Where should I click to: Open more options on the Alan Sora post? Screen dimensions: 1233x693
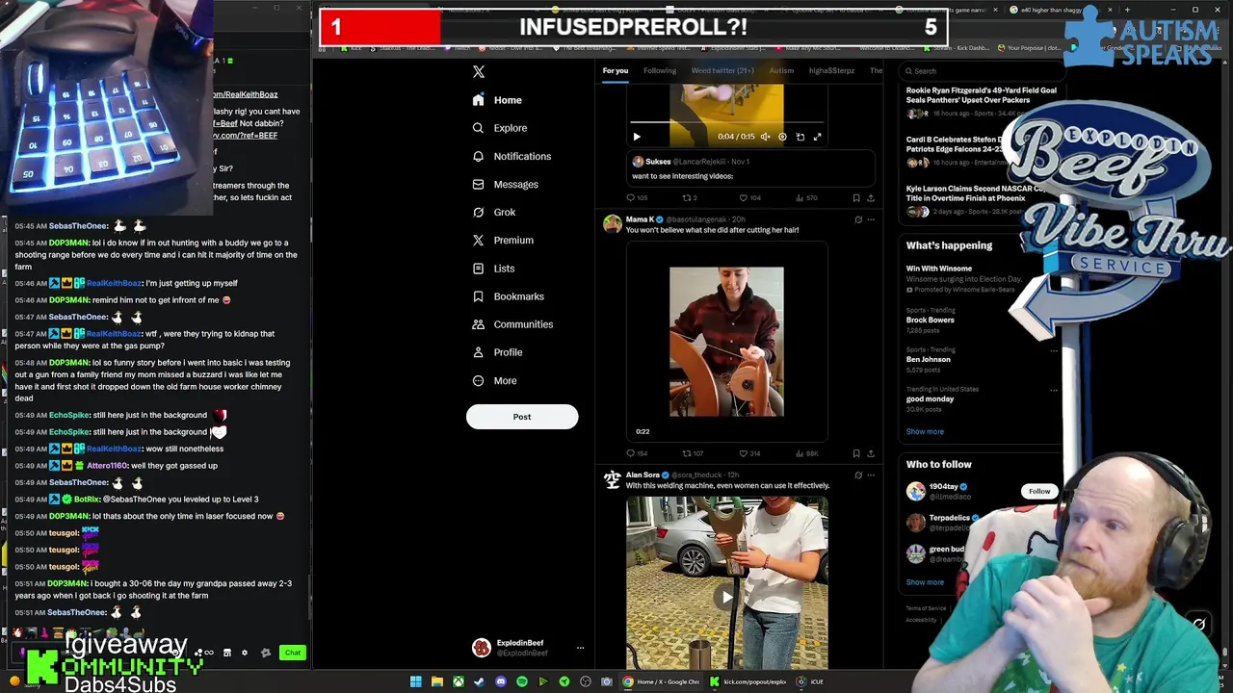pos(871,475)
